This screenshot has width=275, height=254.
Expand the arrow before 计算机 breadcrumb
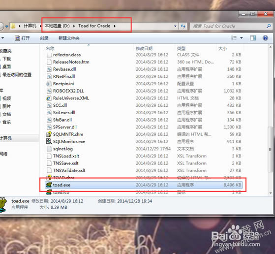20,26
